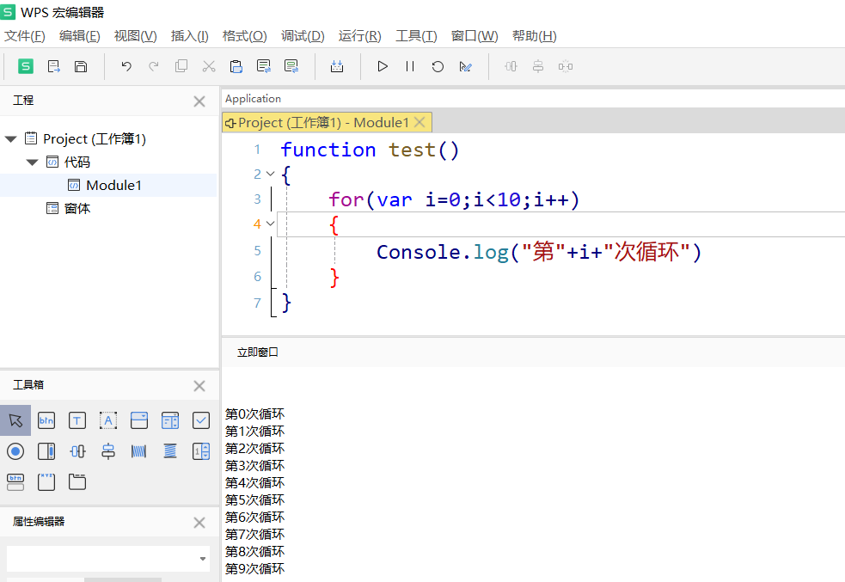Select the striped bar control in toolbox
This screenshot has height=582, width=845.
click(x=139, y=451)
